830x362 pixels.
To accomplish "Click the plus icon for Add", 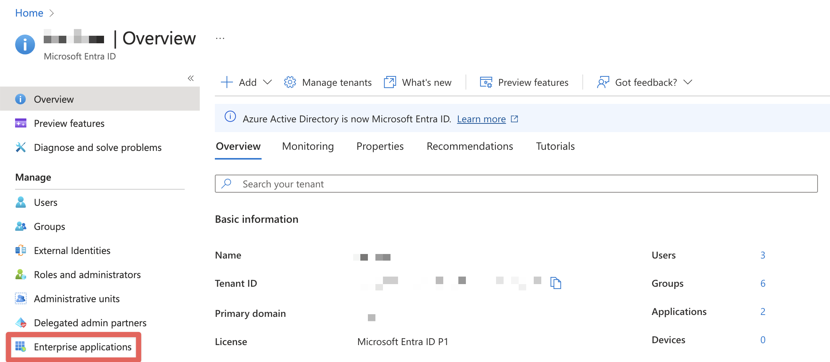I will (227, 82).
